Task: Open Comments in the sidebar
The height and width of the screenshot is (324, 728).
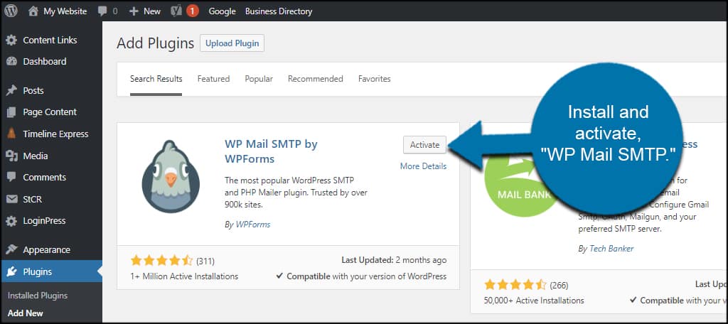Action: (45, 178)
